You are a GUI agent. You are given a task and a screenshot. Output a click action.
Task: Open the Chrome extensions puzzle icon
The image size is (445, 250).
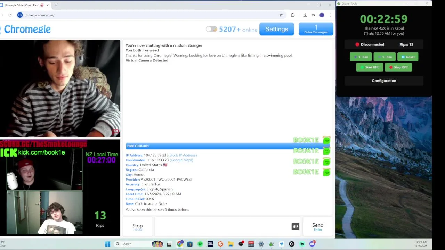point(293,15)
